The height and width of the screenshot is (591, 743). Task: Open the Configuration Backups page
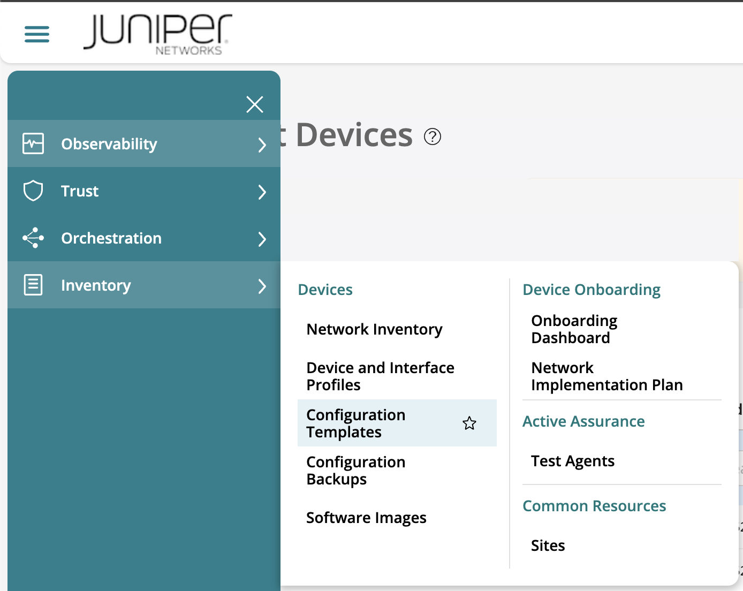tap(355, 470)
